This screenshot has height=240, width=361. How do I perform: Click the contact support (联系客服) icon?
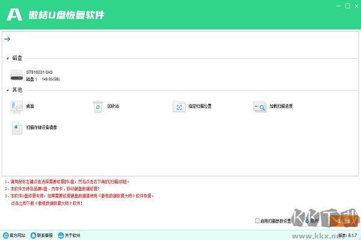(33, 235)
